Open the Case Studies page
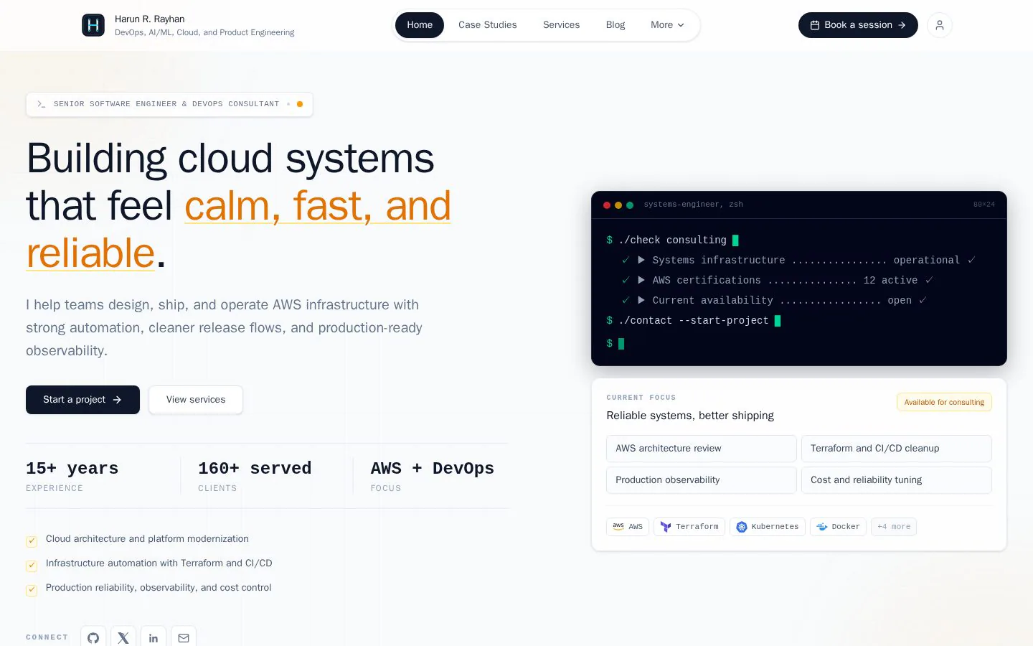 [488, 25]
